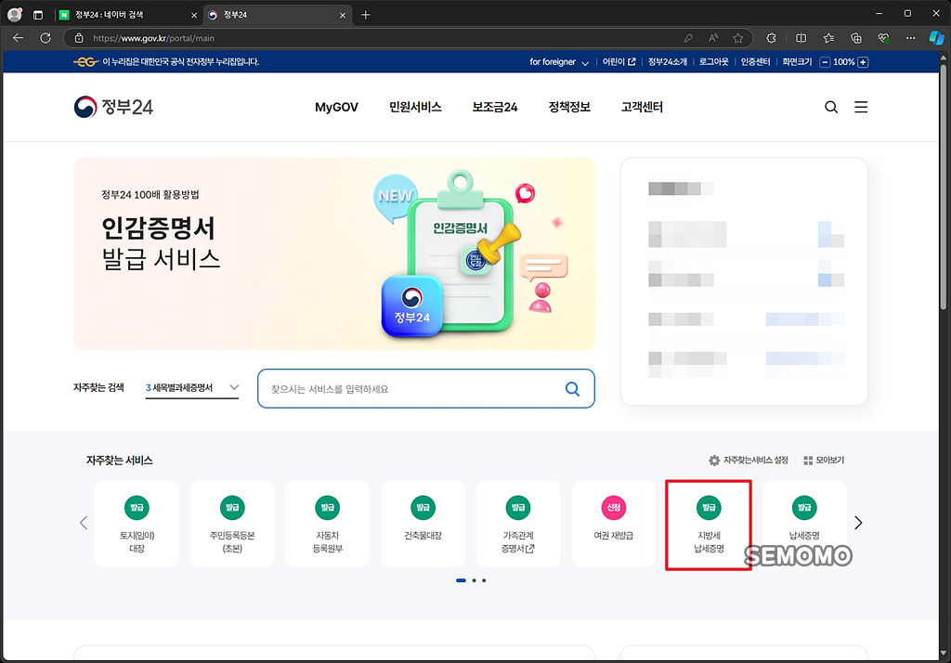Click 정부24소개 link

click(667, 62)
